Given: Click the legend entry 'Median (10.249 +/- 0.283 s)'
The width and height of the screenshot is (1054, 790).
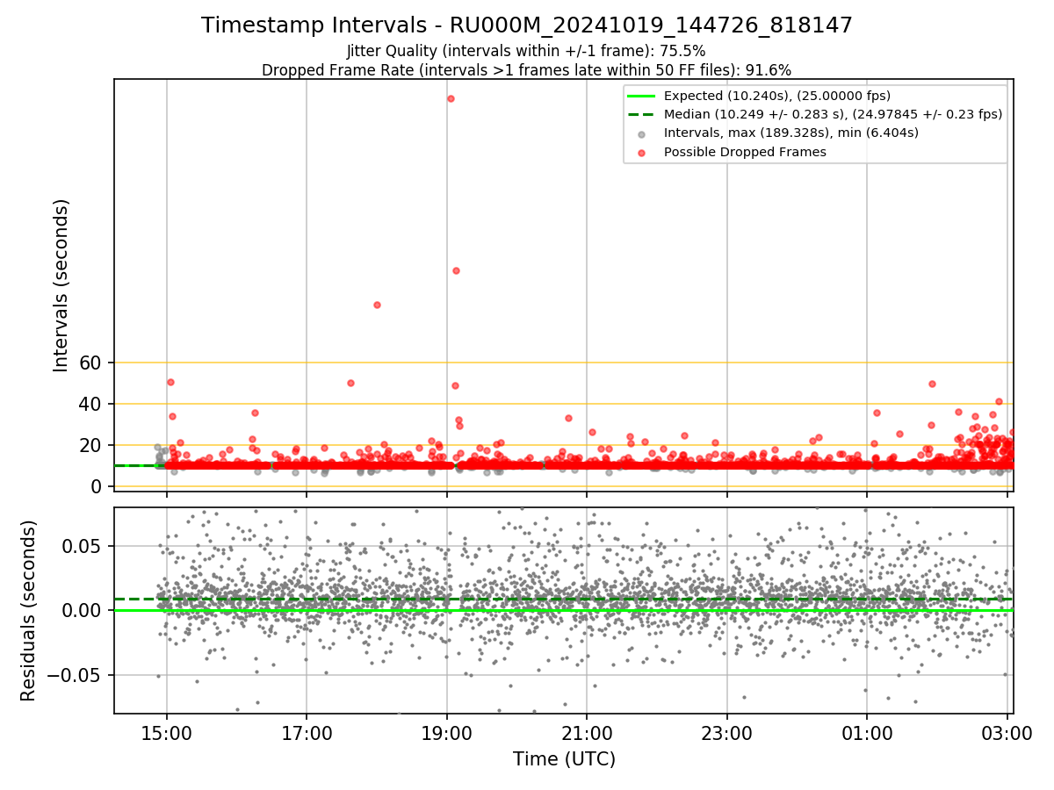Looking at the screenshot, I should (x=833, y=114).
